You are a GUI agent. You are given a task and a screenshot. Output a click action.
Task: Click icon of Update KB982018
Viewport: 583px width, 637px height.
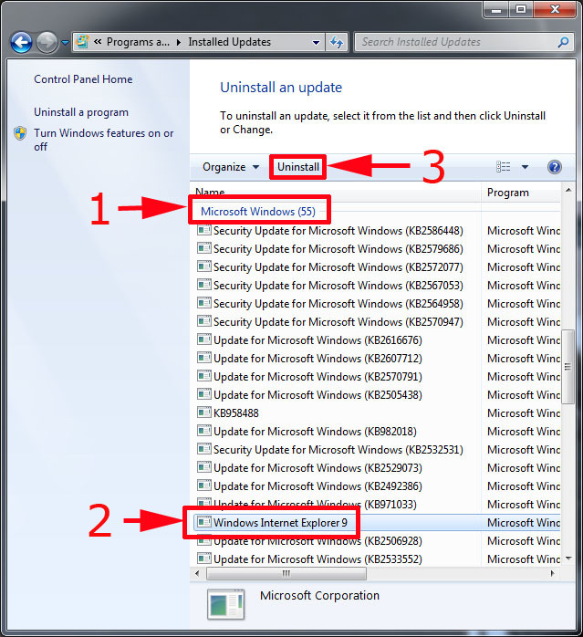(x=204, y=430)
